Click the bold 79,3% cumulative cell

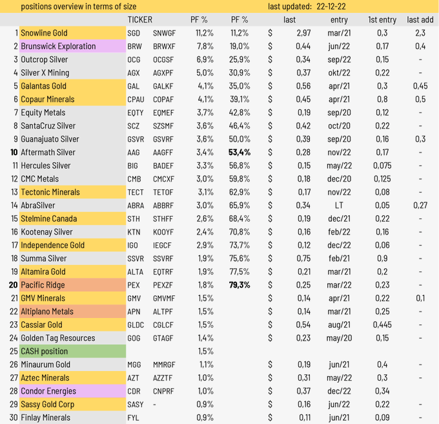point(239,285)
